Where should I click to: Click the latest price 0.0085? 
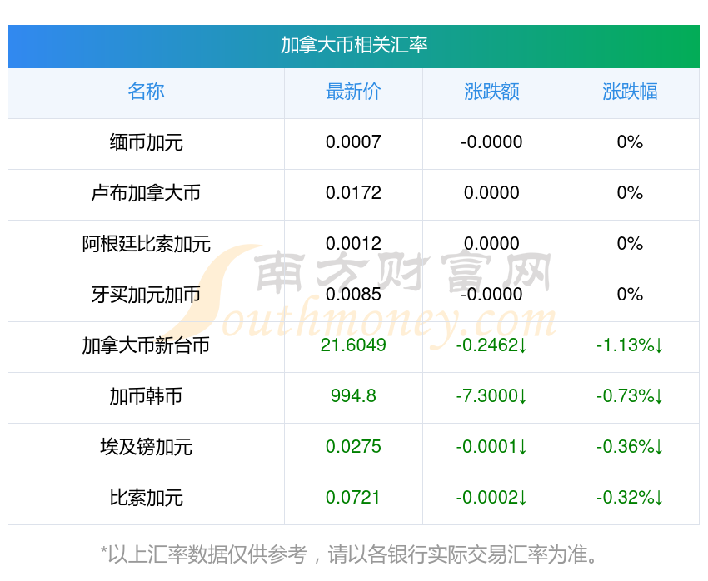(353, 295)
